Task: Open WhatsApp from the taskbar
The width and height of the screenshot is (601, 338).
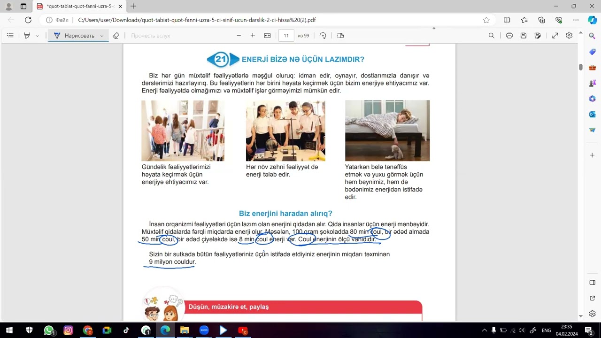Action: 49,330
